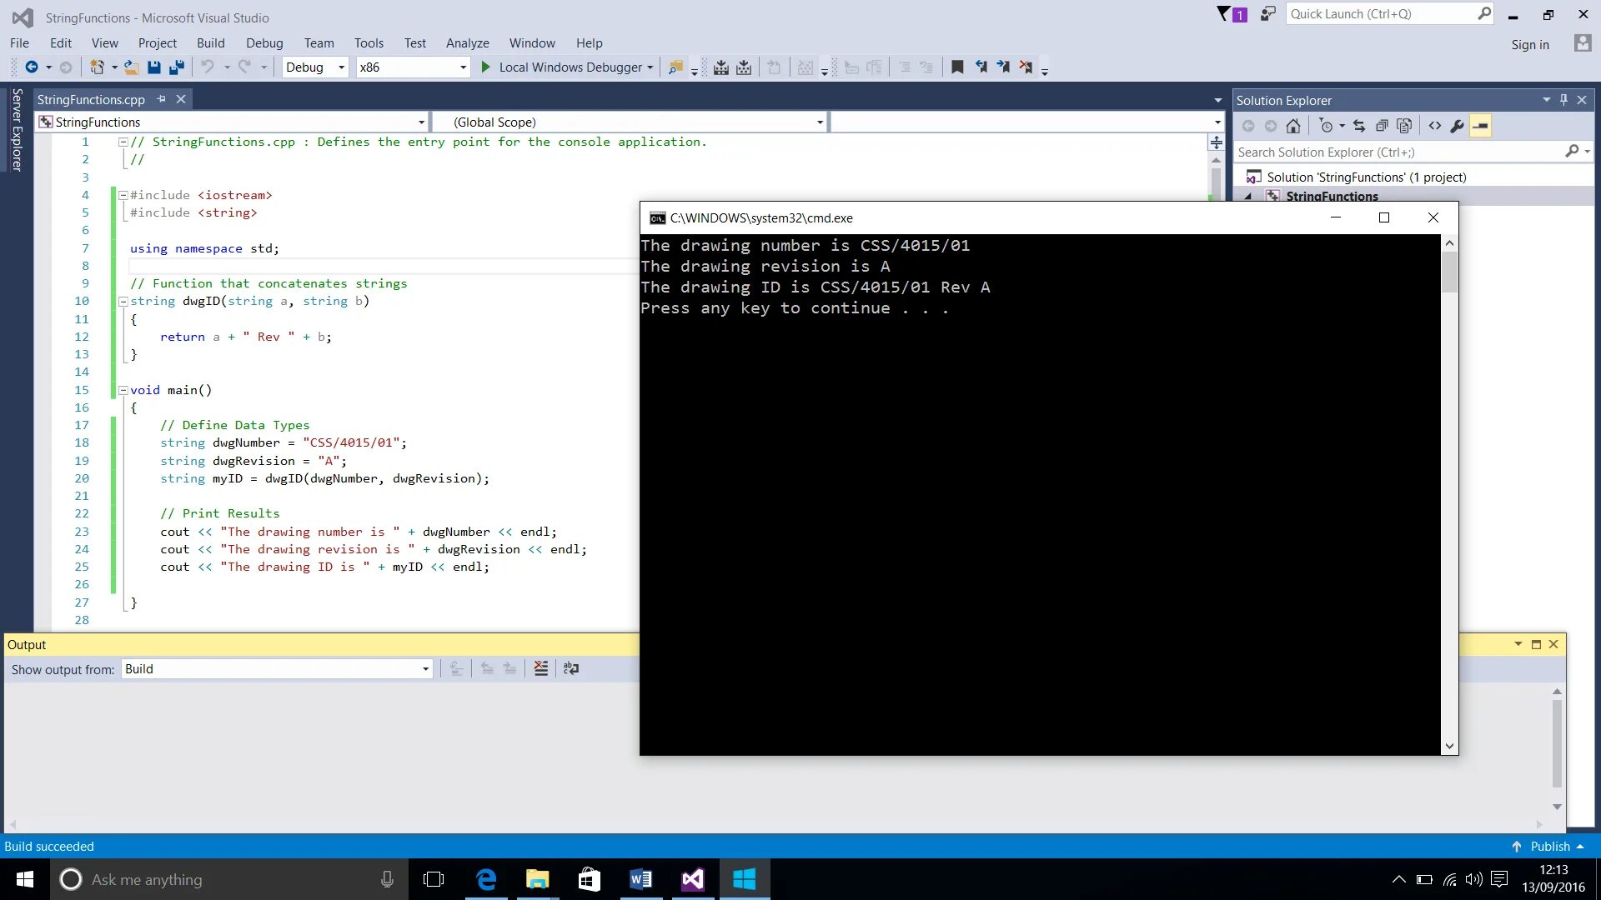Screen dimensions: 1601x900
Task: Toggle a bookmark on current line
Action: [x=957, y=67]
